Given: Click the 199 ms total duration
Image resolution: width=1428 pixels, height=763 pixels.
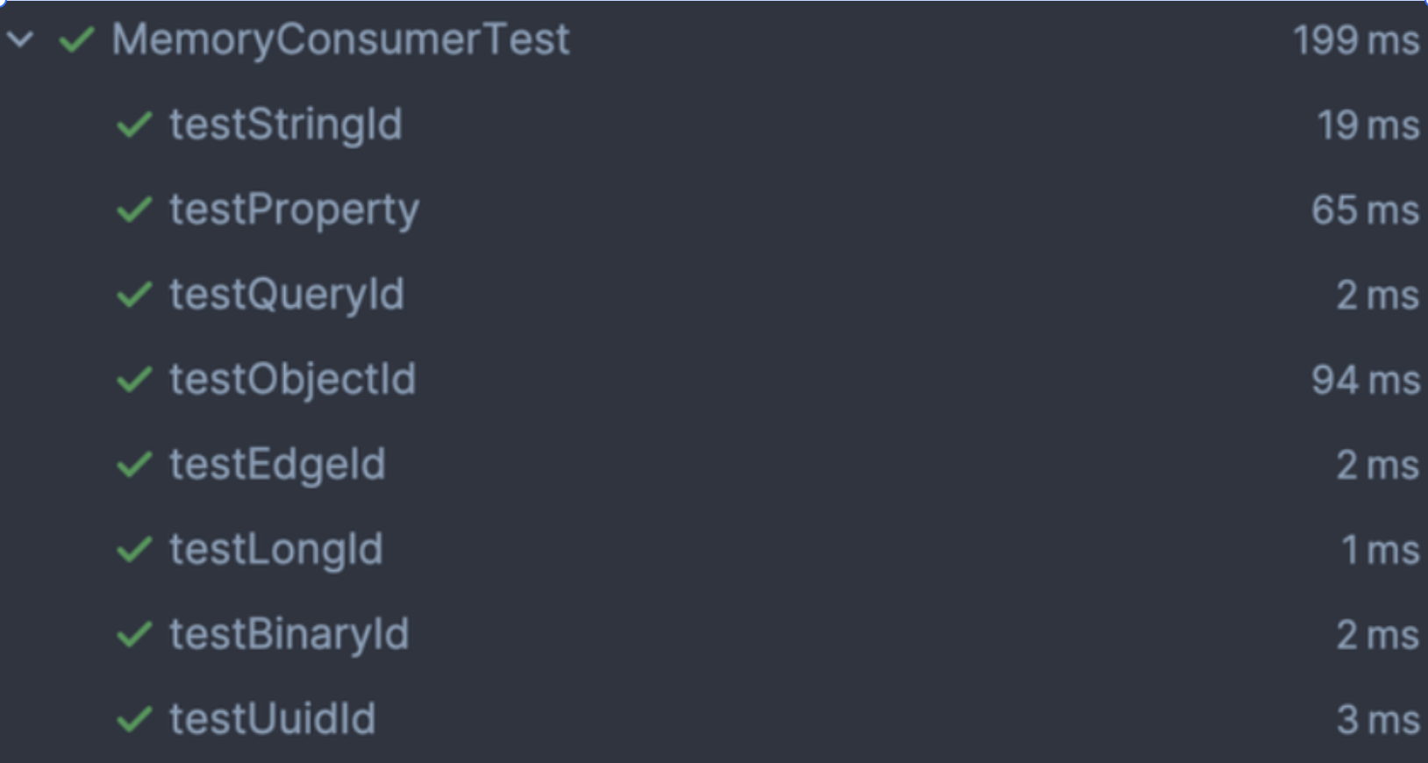Looking at the screenshot, I should 1355,40.
